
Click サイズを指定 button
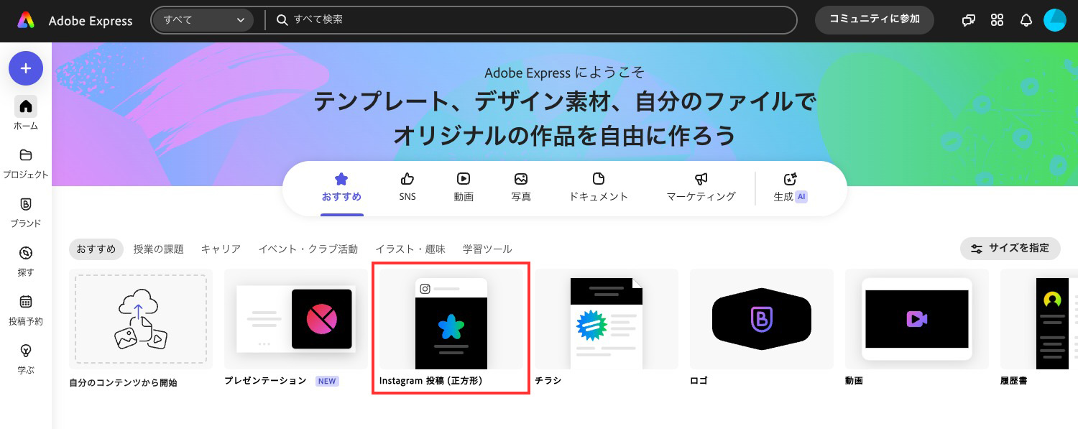coord(1010,249)
